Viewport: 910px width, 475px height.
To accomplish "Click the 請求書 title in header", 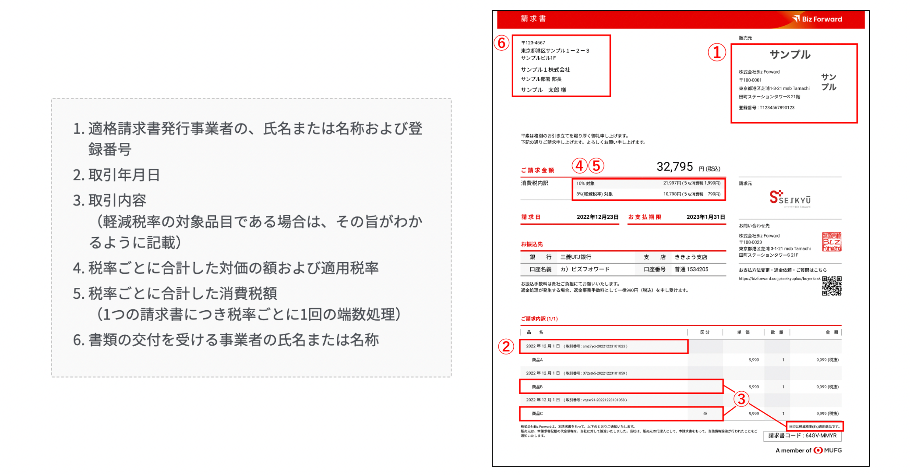I will click(x=533, y=19).
